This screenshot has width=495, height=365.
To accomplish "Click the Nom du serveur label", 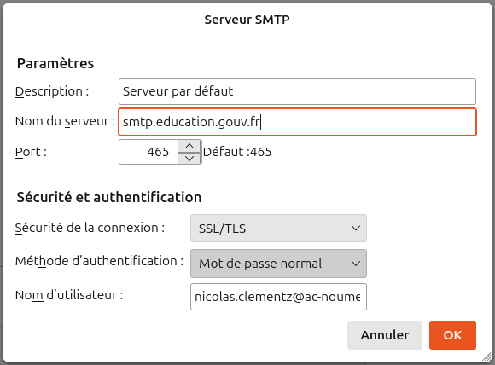I will click(65, 121).
